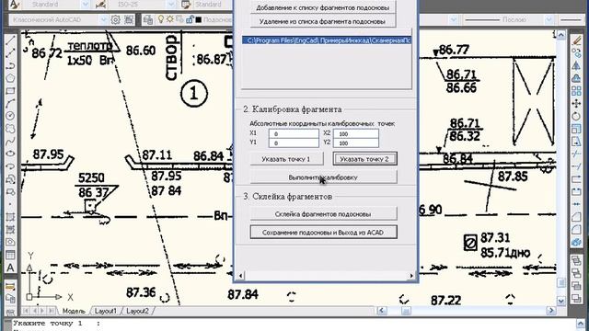Select the Hatch tool
The image size is (589, 331).
point(10,217)
